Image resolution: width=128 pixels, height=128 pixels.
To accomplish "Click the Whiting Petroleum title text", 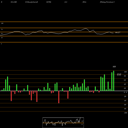I will coord(107,2).
